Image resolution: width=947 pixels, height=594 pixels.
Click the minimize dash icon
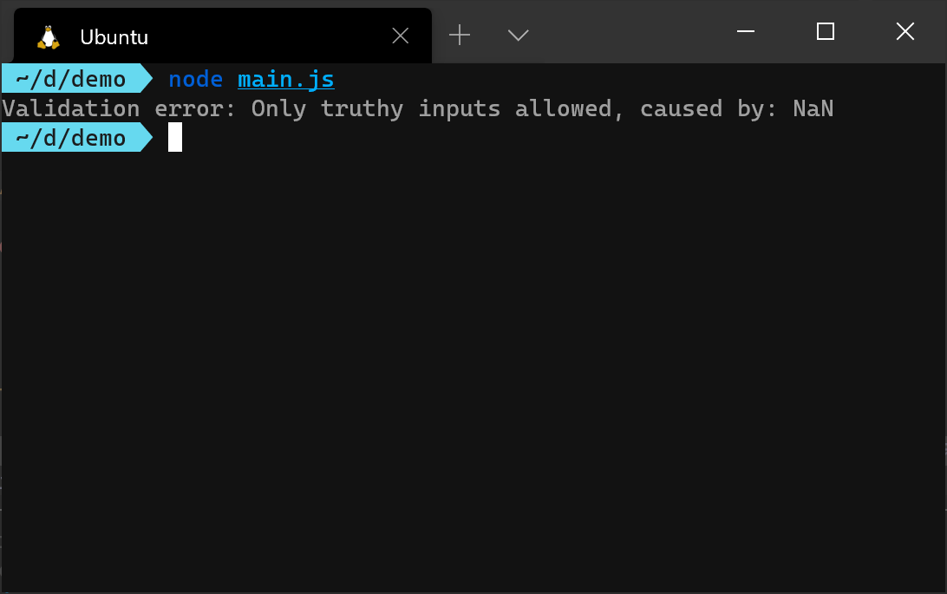[x=745, y=32]
